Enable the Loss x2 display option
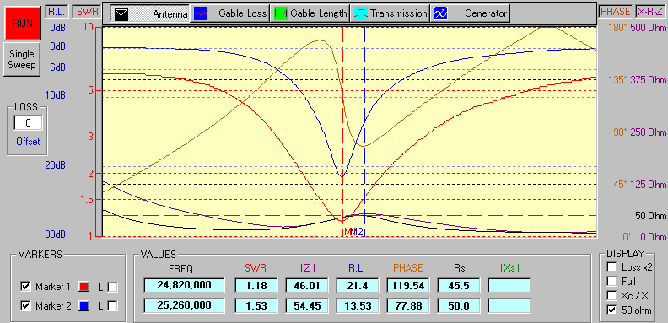The width and height of the screenshot is (668, 323). pos(611,267)
